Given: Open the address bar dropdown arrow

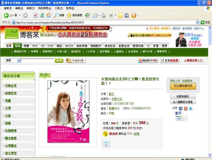Looking at the screenshot, I should pos(197,22).
